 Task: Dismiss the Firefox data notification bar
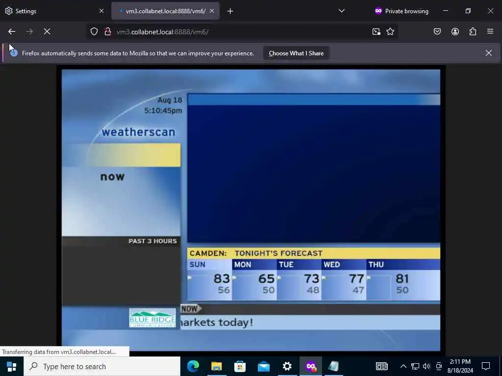(489, 53)
